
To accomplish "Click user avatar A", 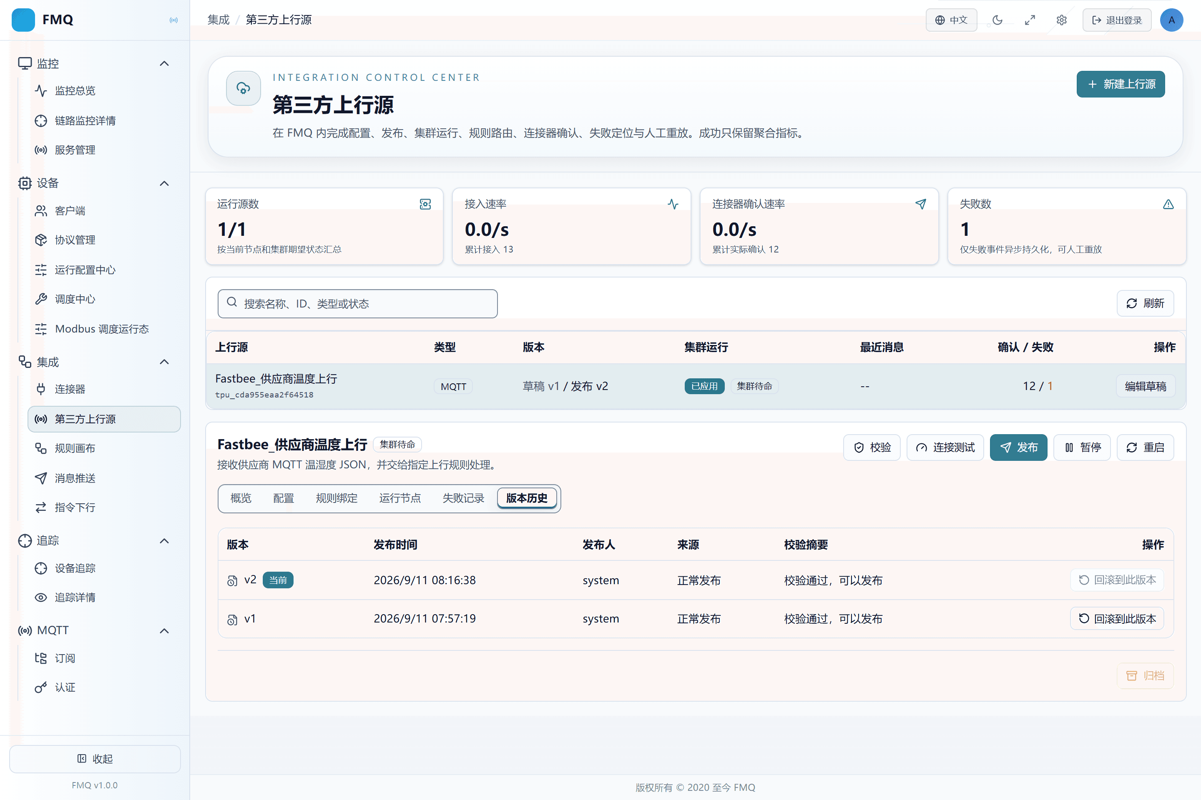I will point(1171,20).
